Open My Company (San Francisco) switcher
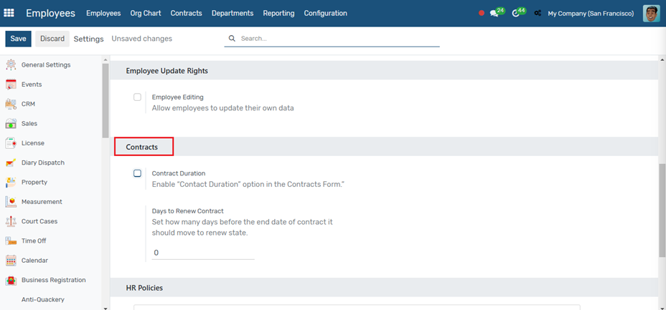The image size is (666, 310). coord(591,14)
